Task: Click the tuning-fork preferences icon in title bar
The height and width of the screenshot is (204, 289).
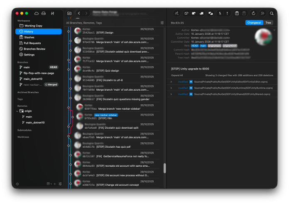Action: coord(53,13)
